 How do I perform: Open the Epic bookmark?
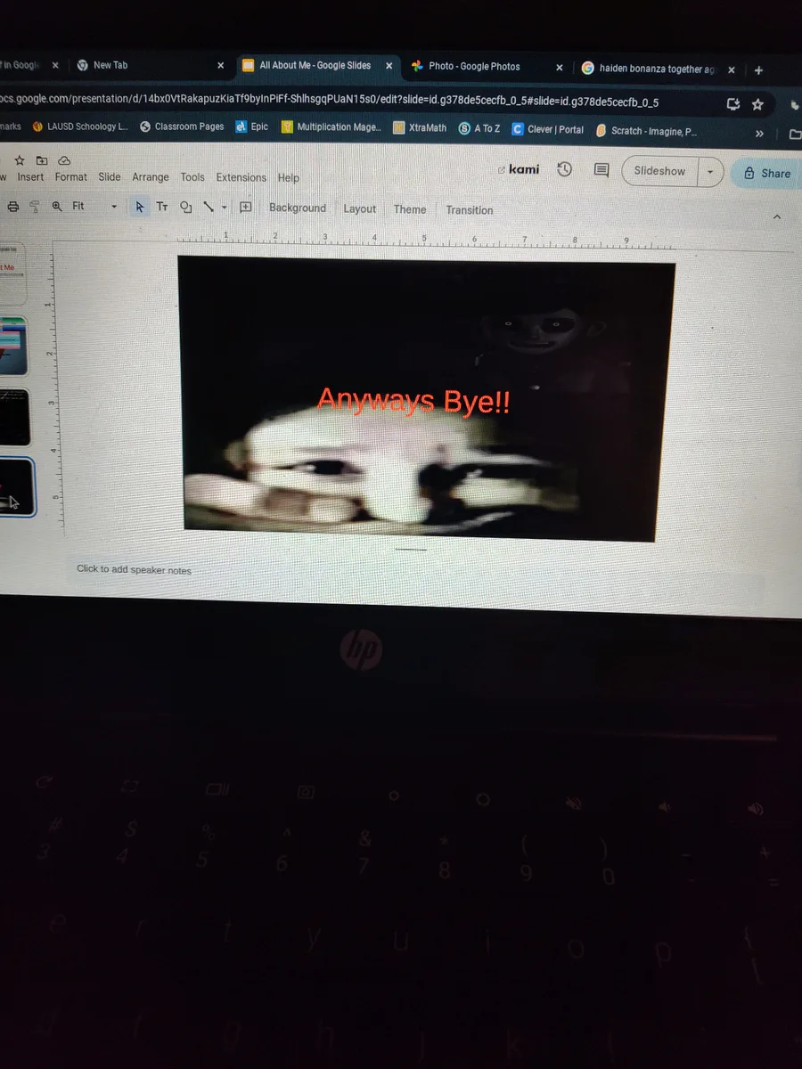pos(252,126)
